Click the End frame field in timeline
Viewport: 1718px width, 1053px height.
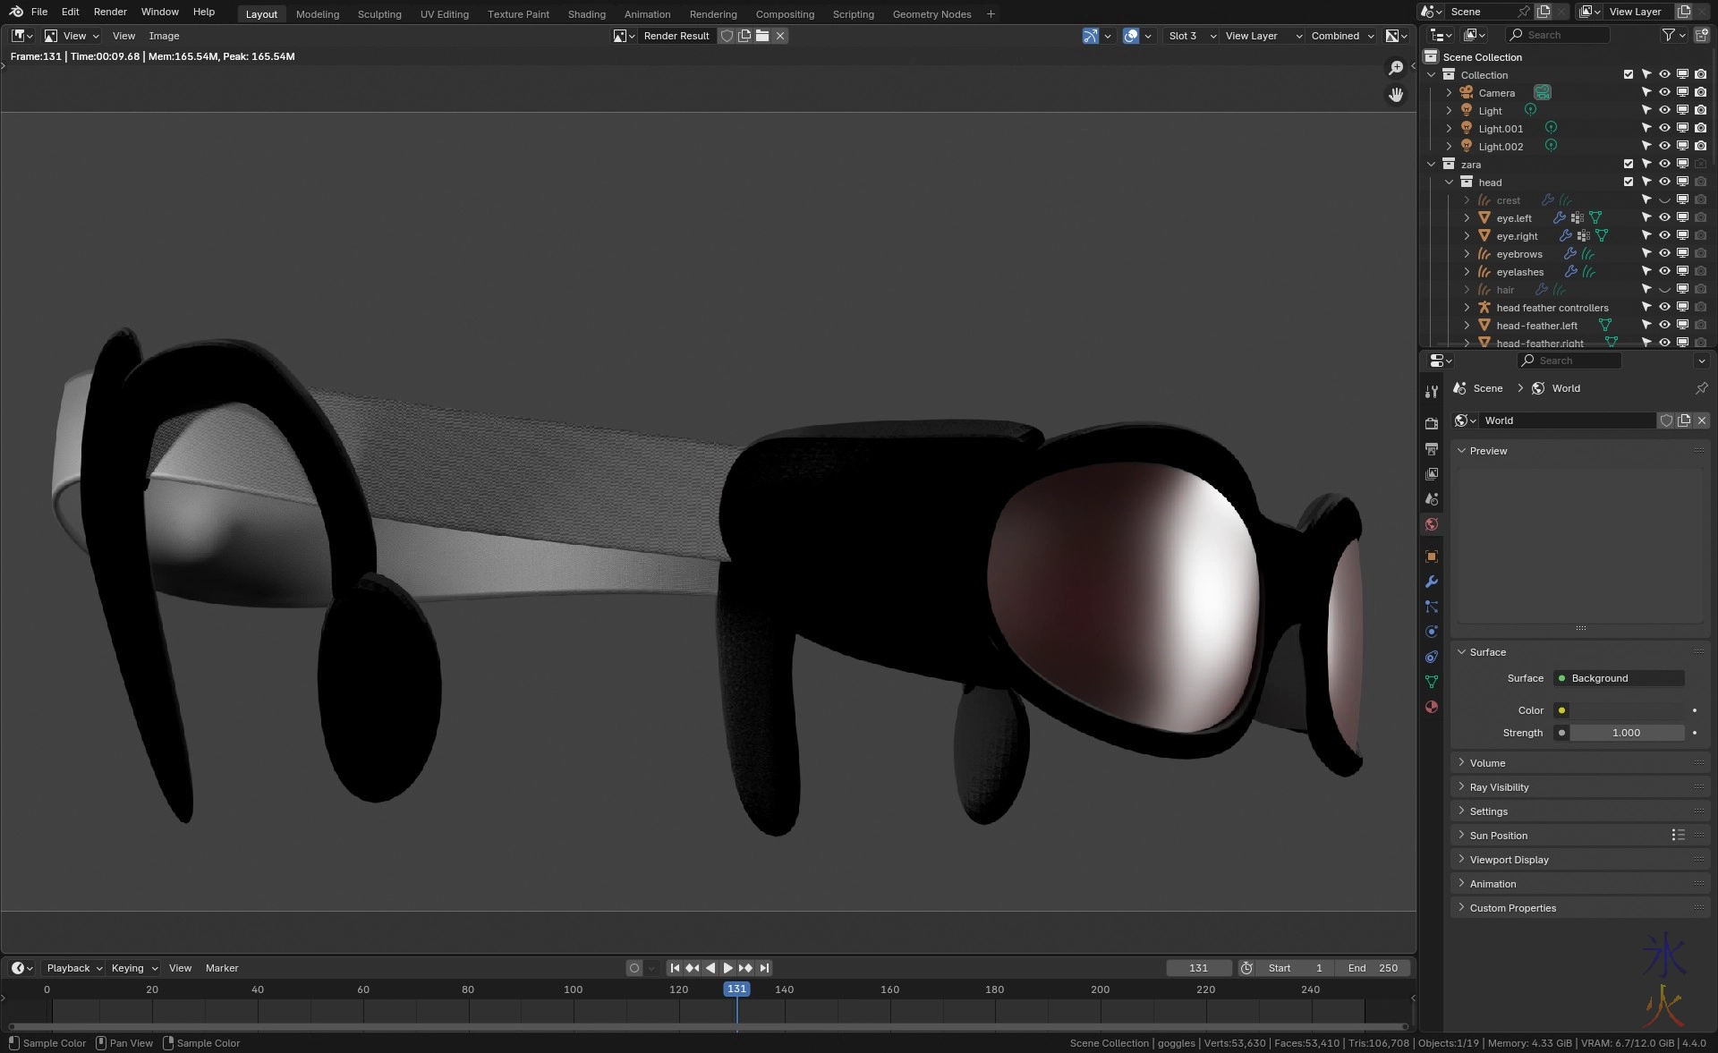click(x=1373, y=968)
